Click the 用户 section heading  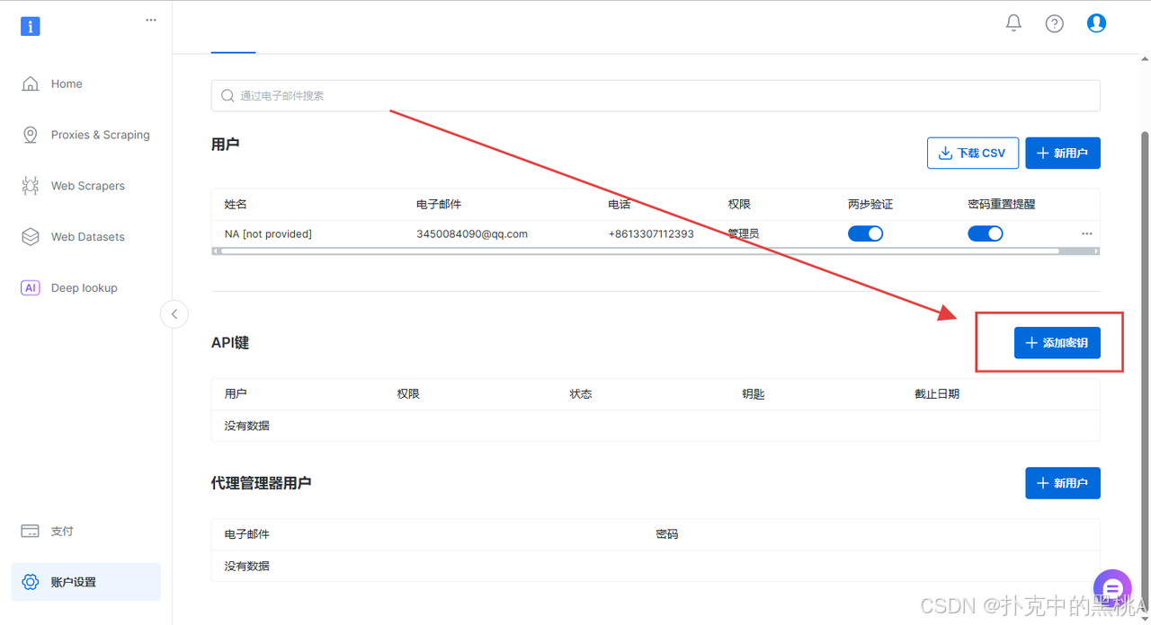click(225, 144)
